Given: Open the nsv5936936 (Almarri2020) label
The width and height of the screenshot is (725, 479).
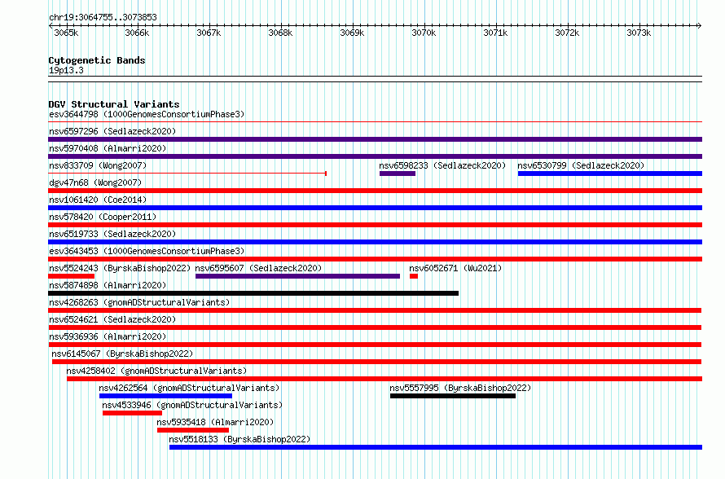Looking at the screenshot, I should pyautogui.click(x=108, y=336).
